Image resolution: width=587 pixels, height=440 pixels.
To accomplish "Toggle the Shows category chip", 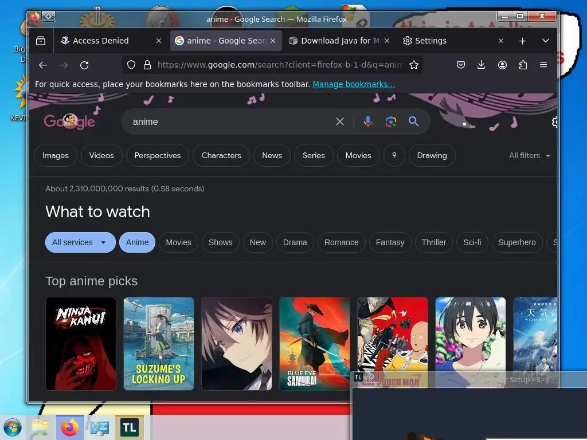I will pos(221,242).
